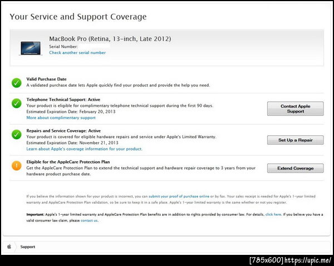Click the Extend Coverage button
This screenshot has width=334, height=266.
coord(295,168)
